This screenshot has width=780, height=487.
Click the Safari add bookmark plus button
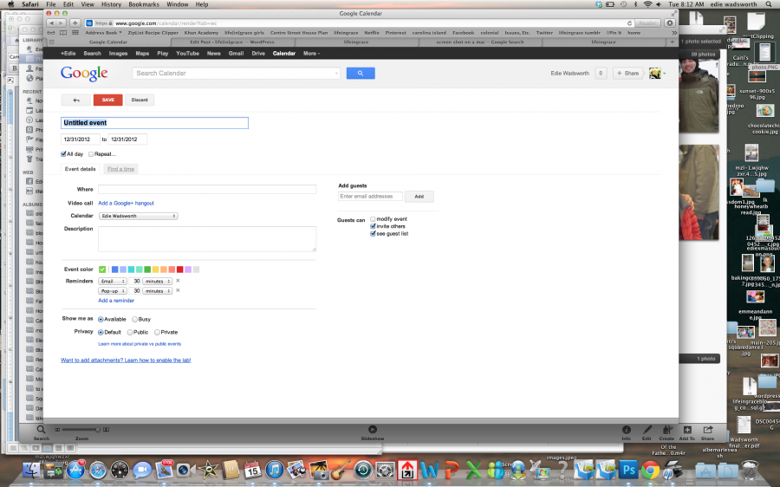point(75,23)
